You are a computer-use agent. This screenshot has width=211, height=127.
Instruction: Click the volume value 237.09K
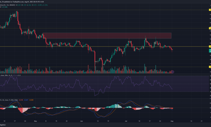click(x=5, y=7)
